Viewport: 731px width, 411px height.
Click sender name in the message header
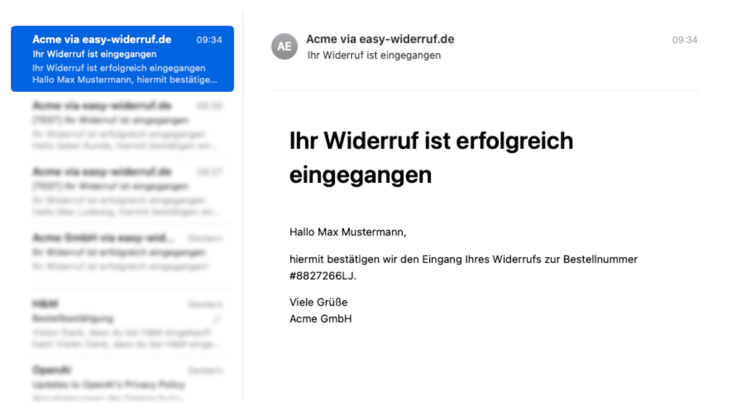pyautogui.click(x=380, y=39)
